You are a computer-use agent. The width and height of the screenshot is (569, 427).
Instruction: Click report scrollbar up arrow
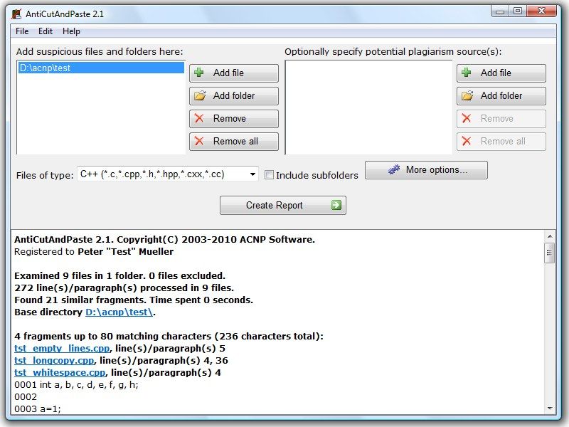point(549,236)
